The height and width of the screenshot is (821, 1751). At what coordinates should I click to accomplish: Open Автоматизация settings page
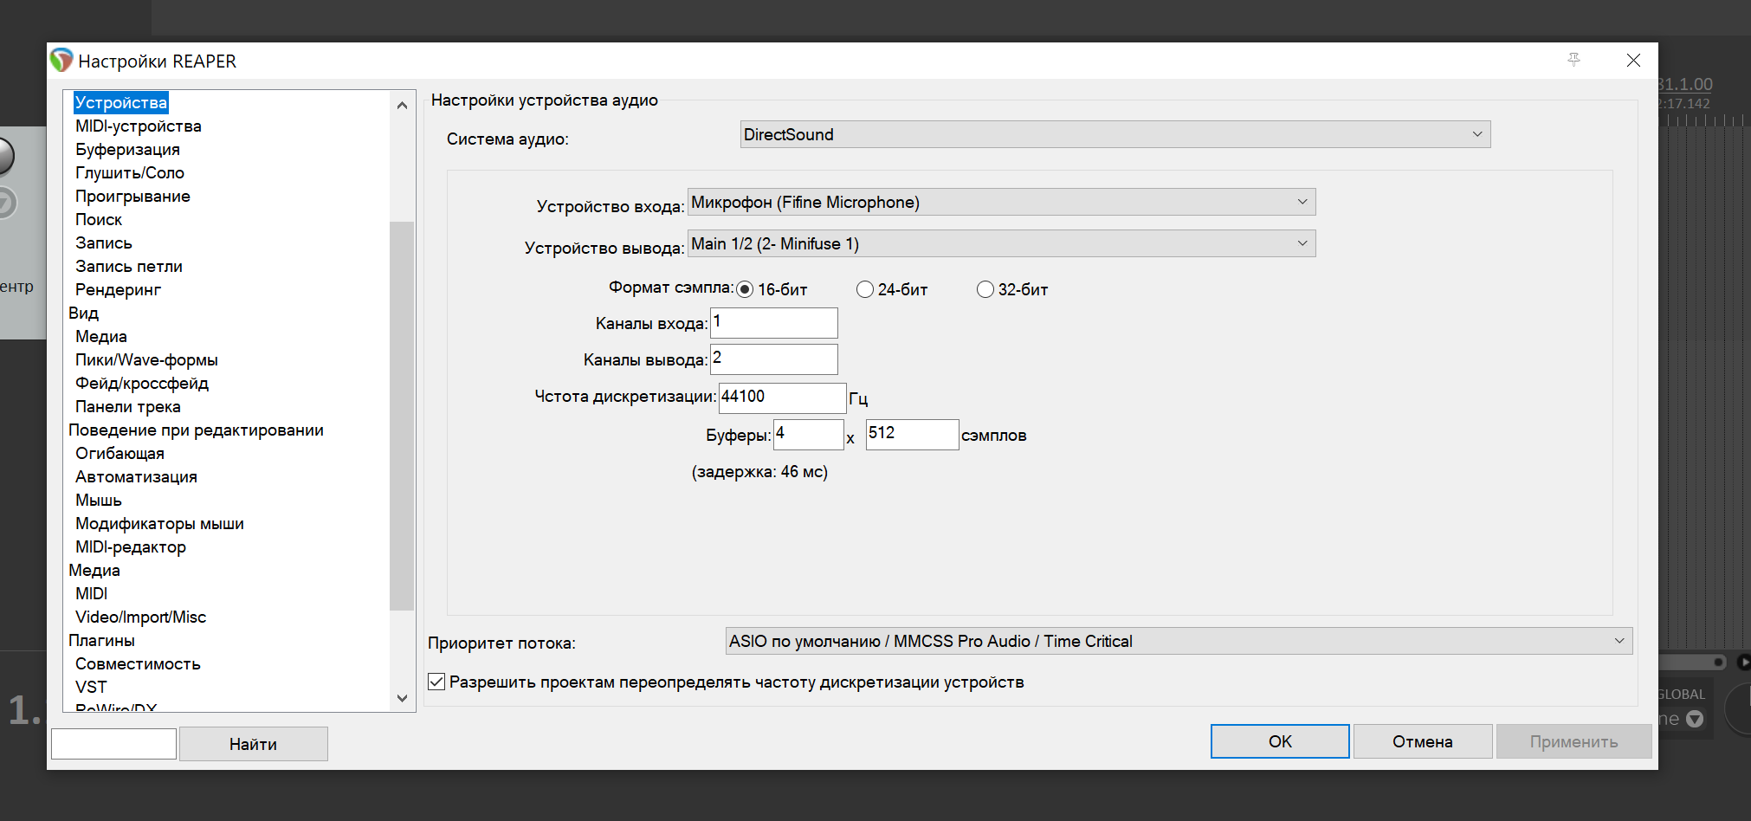[x=136, y=477]
